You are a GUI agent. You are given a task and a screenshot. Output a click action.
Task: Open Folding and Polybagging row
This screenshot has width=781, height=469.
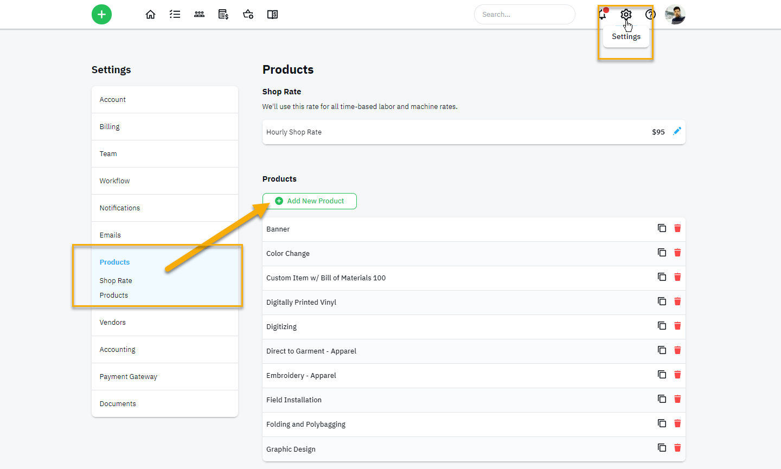pyautogui.click(x=474, y=425)
